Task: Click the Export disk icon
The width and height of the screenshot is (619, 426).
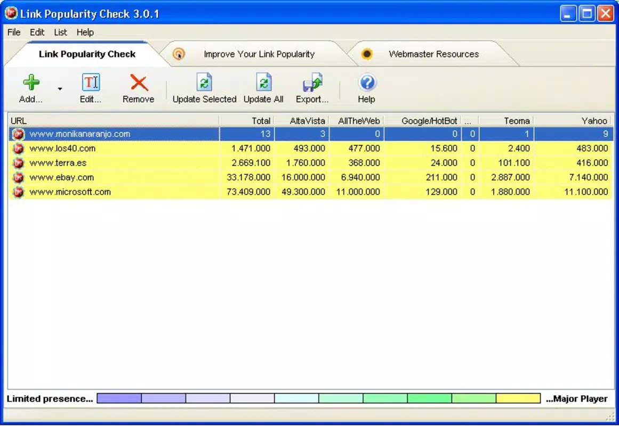Action: click(x=312, y=83)
